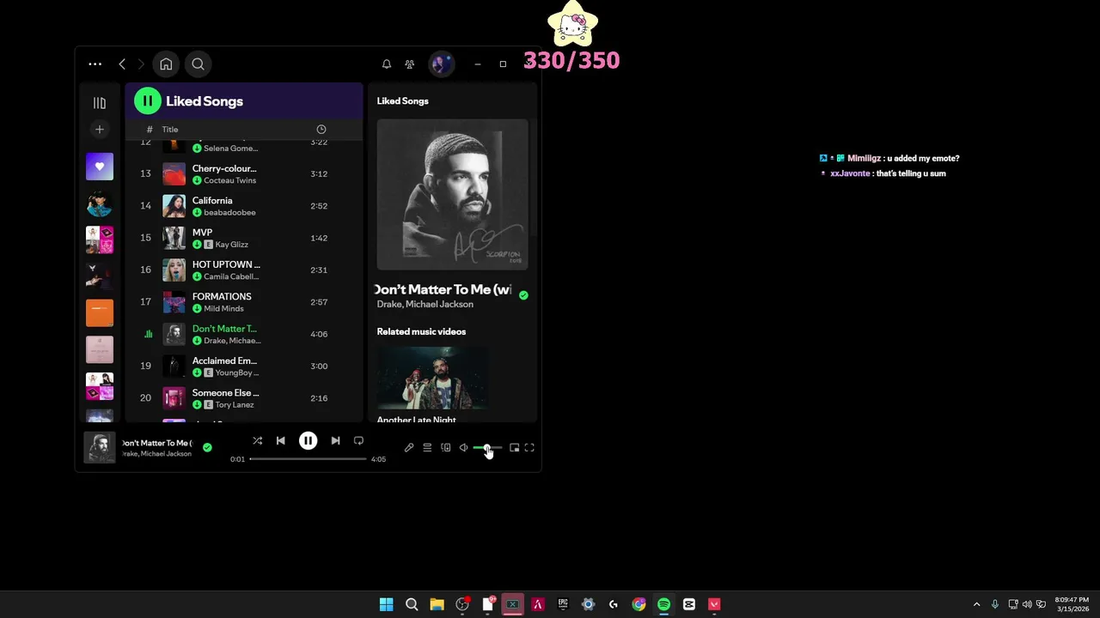The width and height of the screenshot is (1100, 618).
Task: Open File Explorer from taskbar
Action: [437, 604]
